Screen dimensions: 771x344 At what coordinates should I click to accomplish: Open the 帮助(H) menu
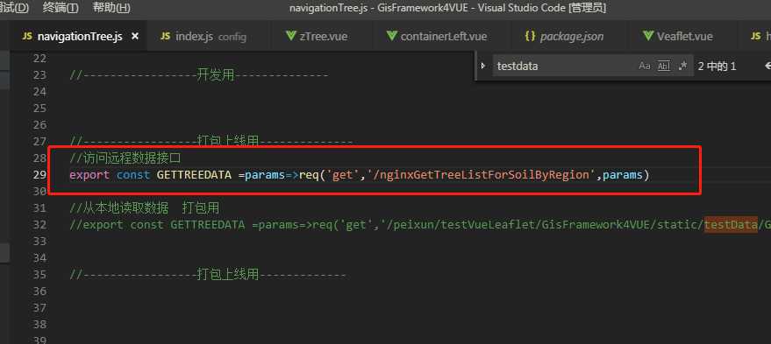point(111,8)
